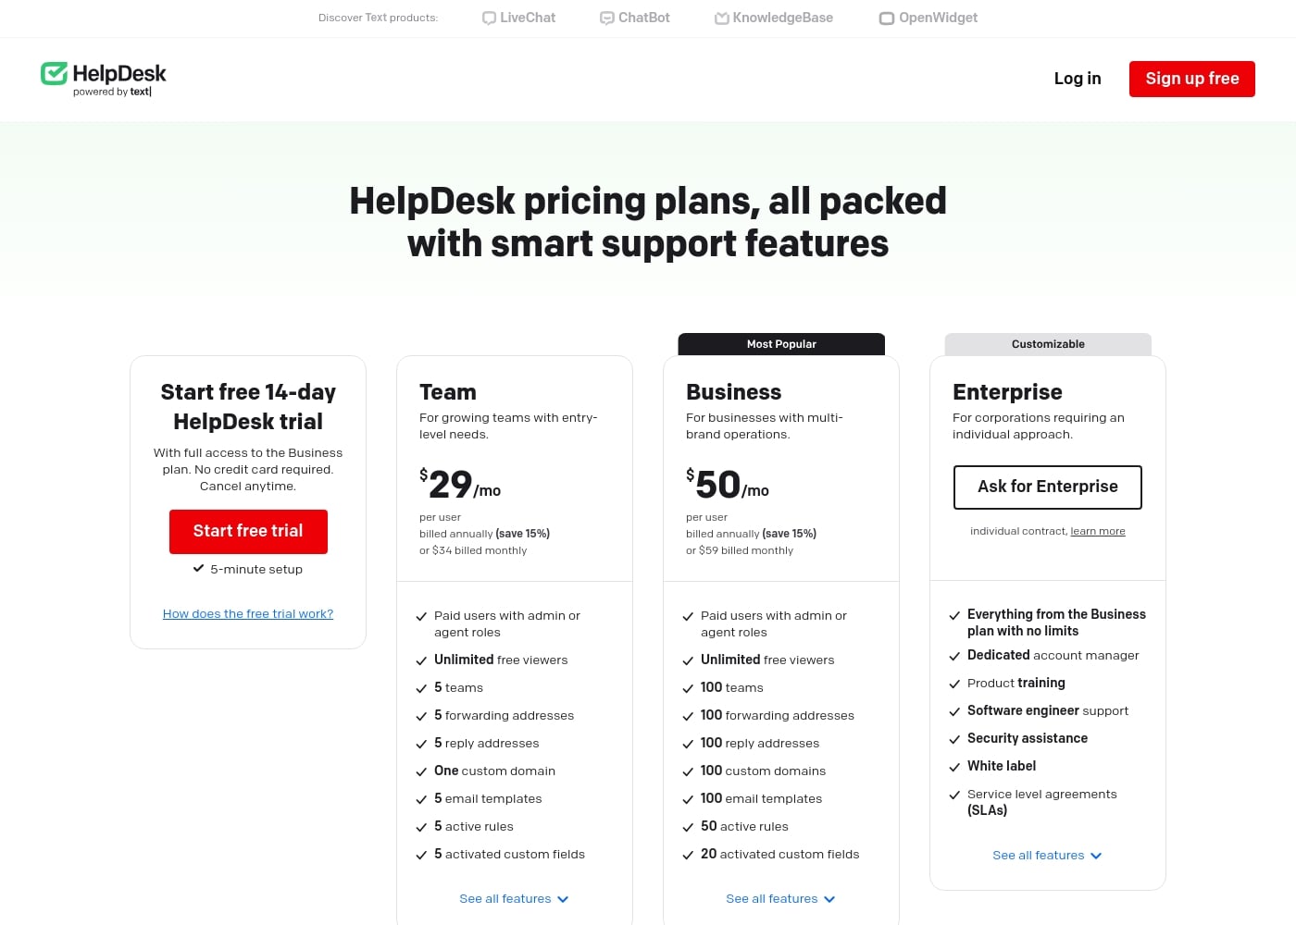Click the checkmark beside 5-minute setup
Image resolution: width=1296 pixels, height=925 pixels.
(198, 568)
